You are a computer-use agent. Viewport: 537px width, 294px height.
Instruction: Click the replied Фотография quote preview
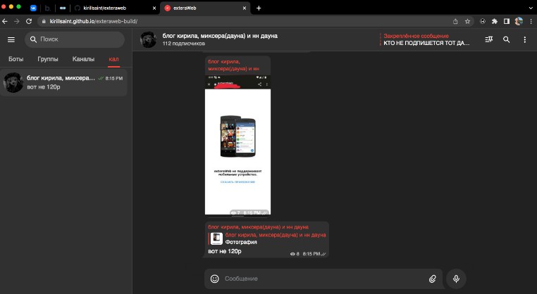coord(268,238)
